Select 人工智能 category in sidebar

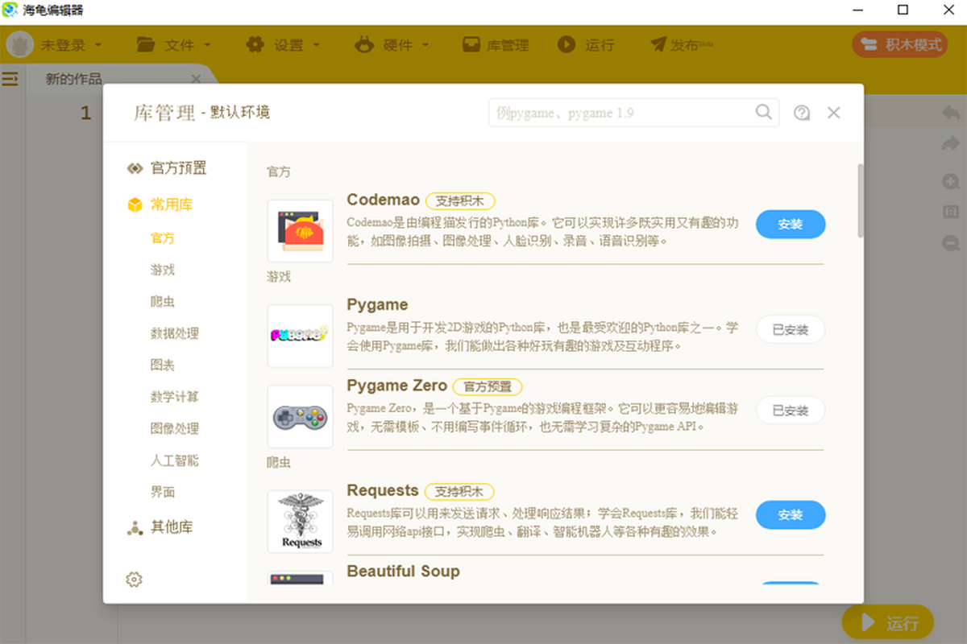(174, 460)
